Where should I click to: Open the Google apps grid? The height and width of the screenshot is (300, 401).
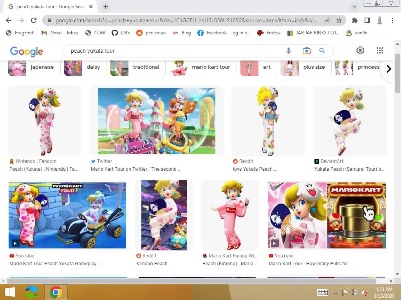click(x=380, y=50)
